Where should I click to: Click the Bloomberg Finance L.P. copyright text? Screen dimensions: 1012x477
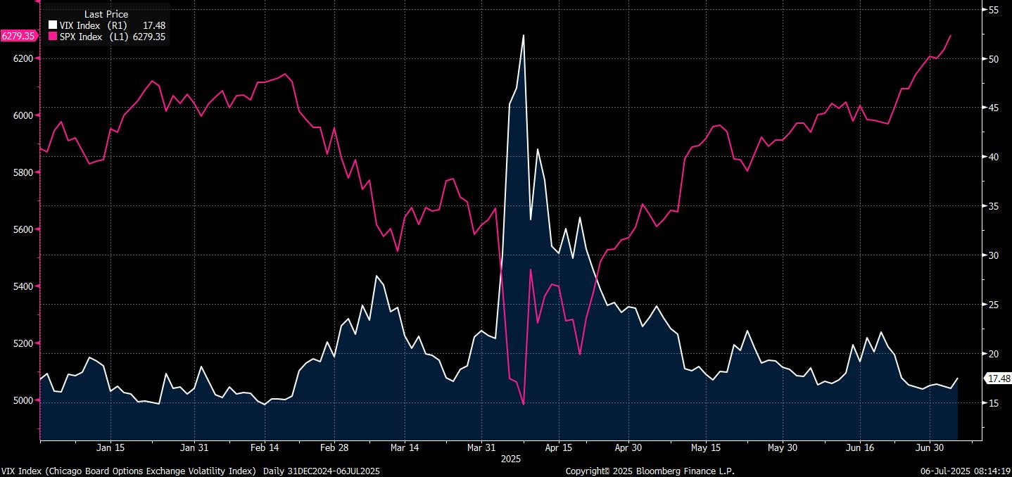[x=650, y=471]
